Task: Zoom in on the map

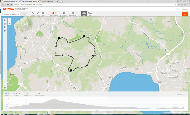Action: pyautogui.click(x=9, y=20)
